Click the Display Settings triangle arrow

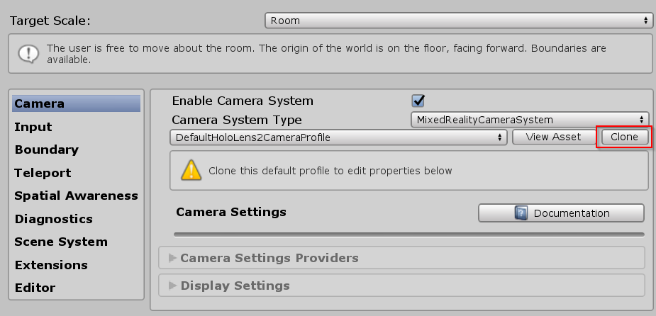coord(172,286)
